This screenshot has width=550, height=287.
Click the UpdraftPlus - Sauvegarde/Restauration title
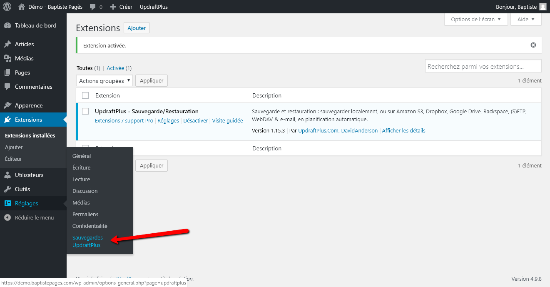click(147, 111)
